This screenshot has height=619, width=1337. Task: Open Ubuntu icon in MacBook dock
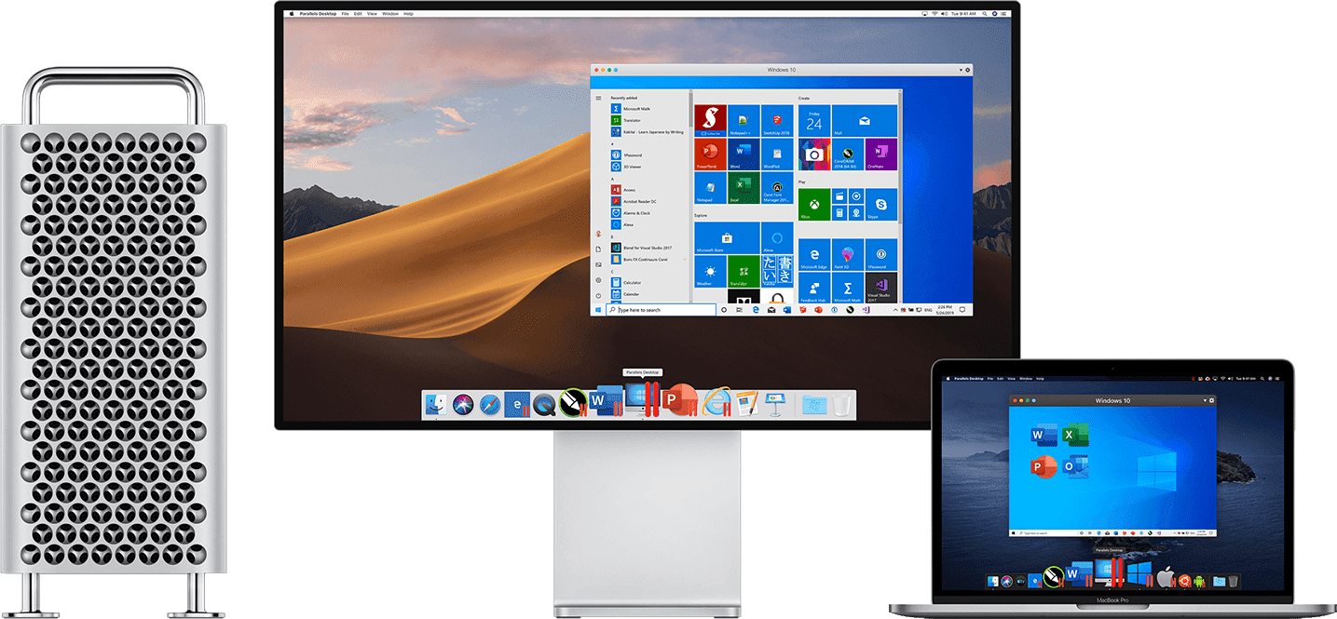tap(1185, 580)
